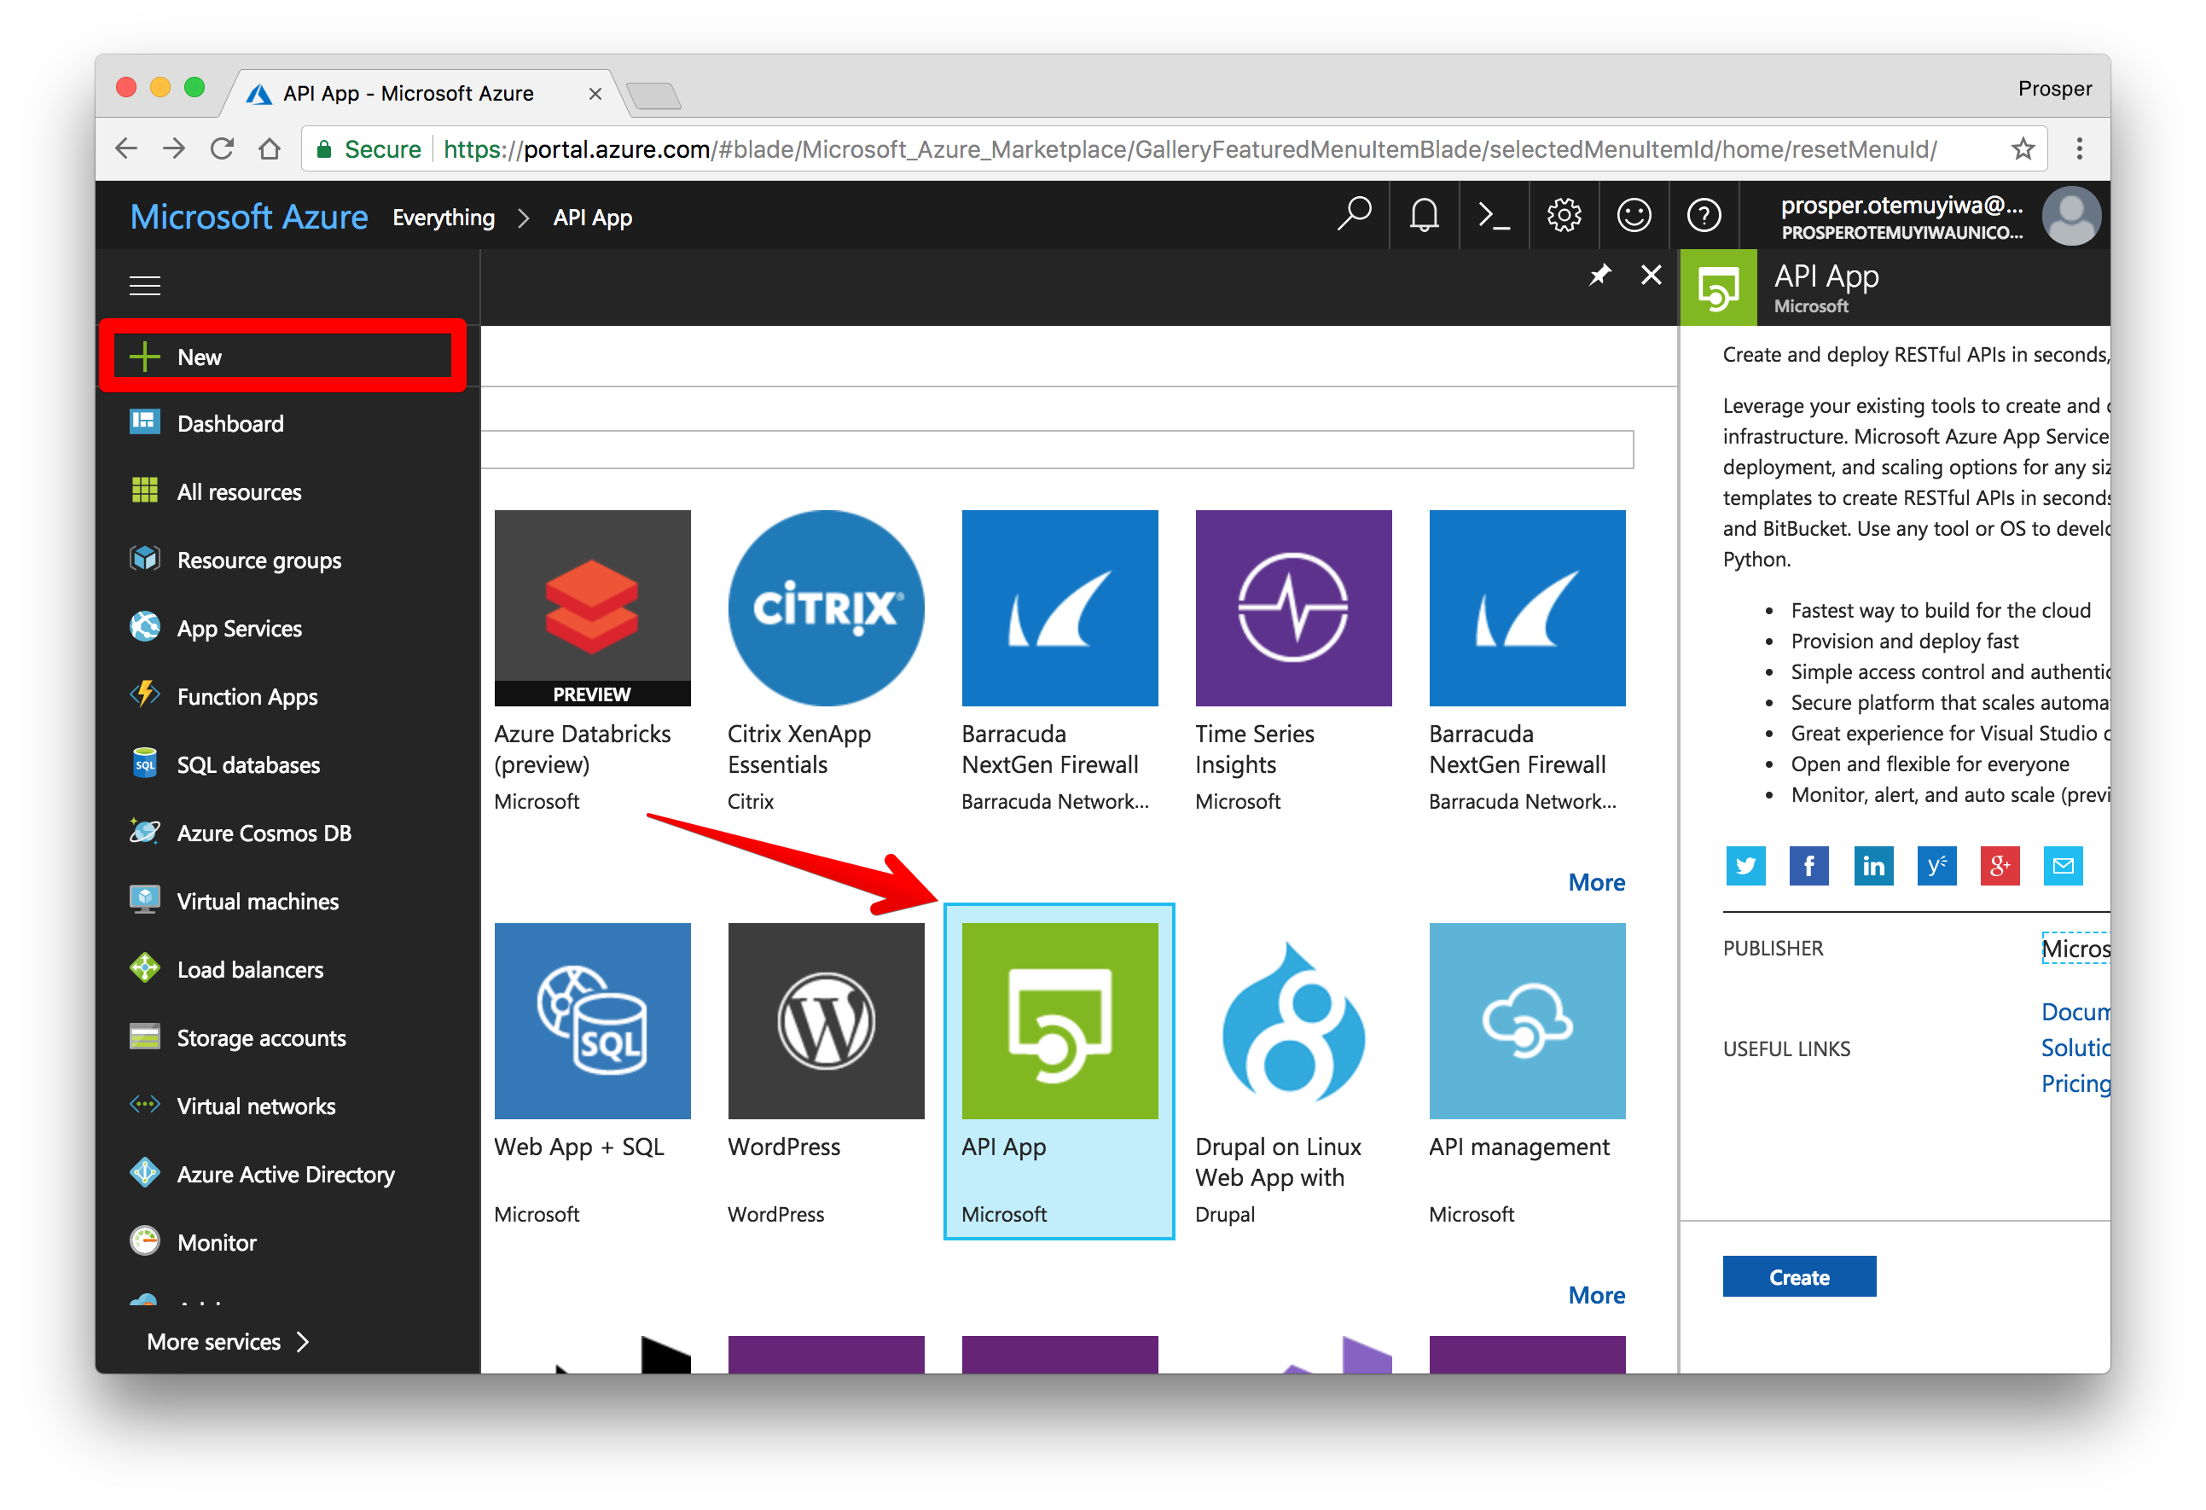The width and height of the screenshot is (2206, 1510).
Task: Bookmark page with star icon
Action: 2023,149
